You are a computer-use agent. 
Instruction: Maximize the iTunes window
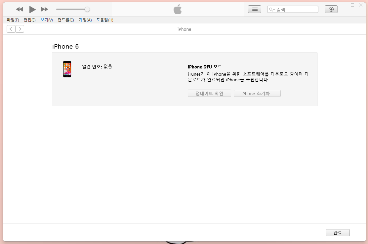(x=352, y=5)
